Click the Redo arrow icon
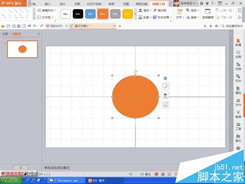Image resolution: width=245 pixels, height=184 pixels. 35,26
